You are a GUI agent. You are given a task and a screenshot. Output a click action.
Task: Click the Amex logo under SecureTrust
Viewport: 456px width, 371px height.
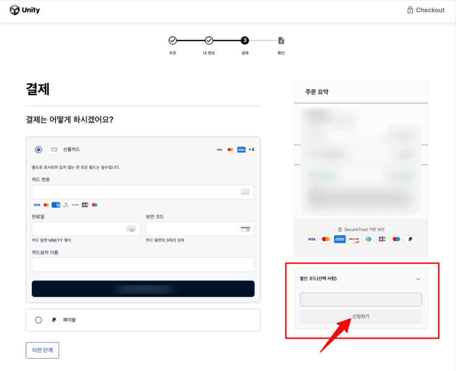coord(340,239)
